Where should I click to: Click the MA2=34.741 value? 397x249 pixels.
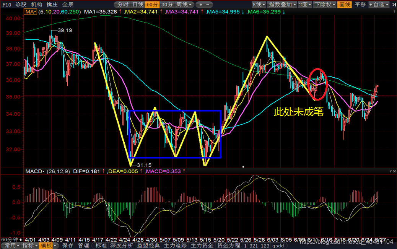coord(141,11)
